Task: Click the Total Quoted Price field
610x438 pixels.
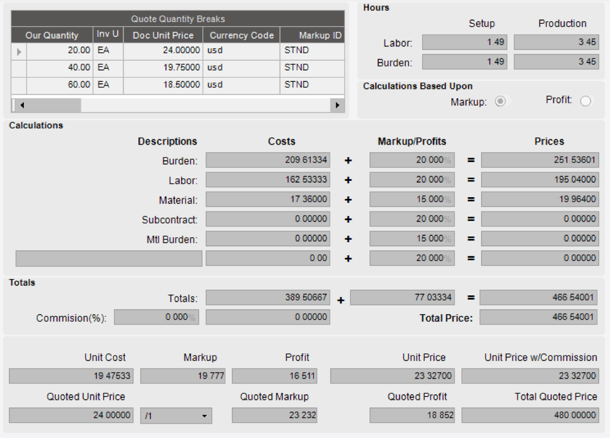Action: [530, 415]
